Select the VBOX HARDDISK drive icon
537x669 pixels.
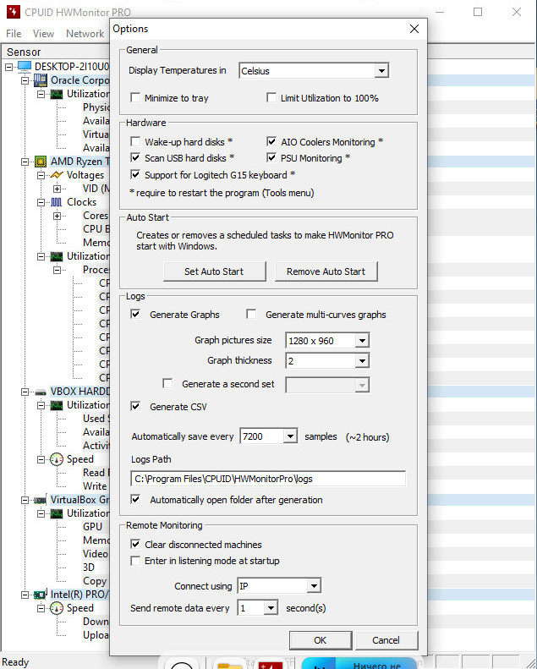(40, 392)
